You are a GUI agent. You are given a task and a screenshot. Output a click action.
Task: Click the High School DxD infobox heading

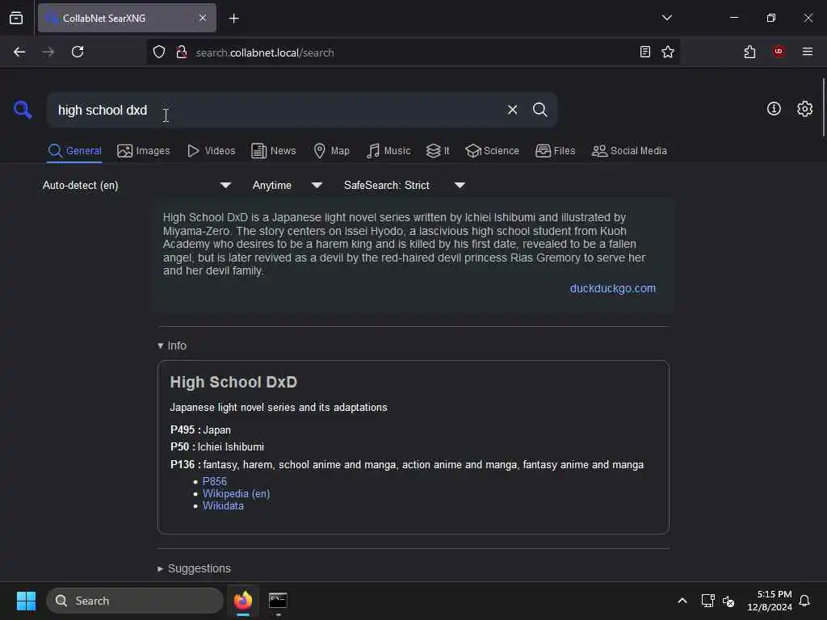tap(233, 382)
